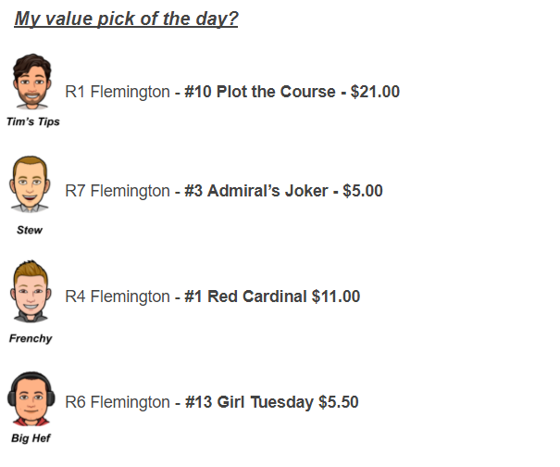Click the 'R7 Flemington' race text
This screenshot has width=560, height=467.
pos(118,191)
